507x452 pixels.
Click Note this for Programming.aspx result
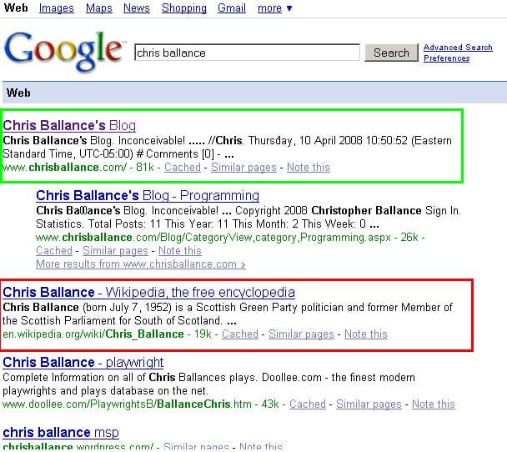click(180, 250)
